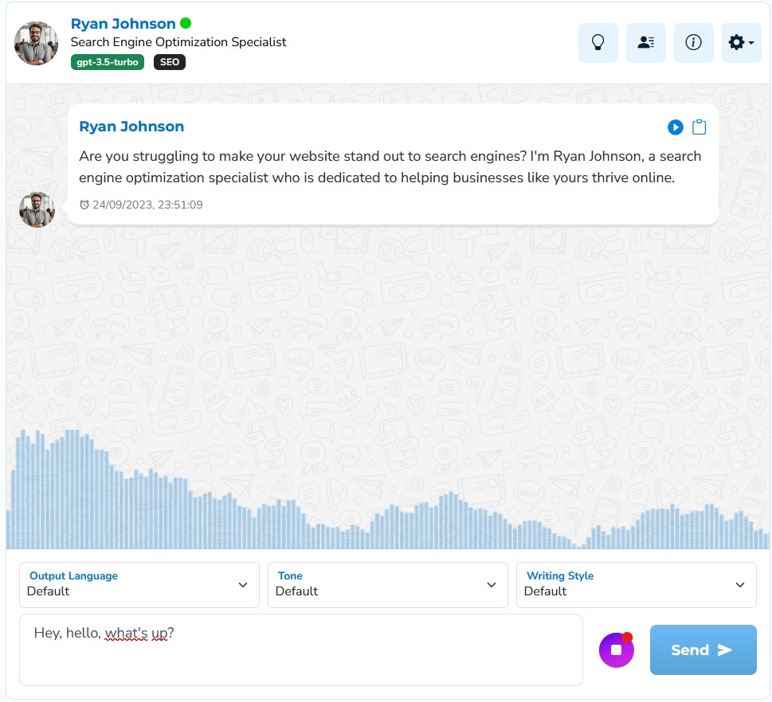
Task: Select the SEO tag badge
Action: (x=170, y=62)
